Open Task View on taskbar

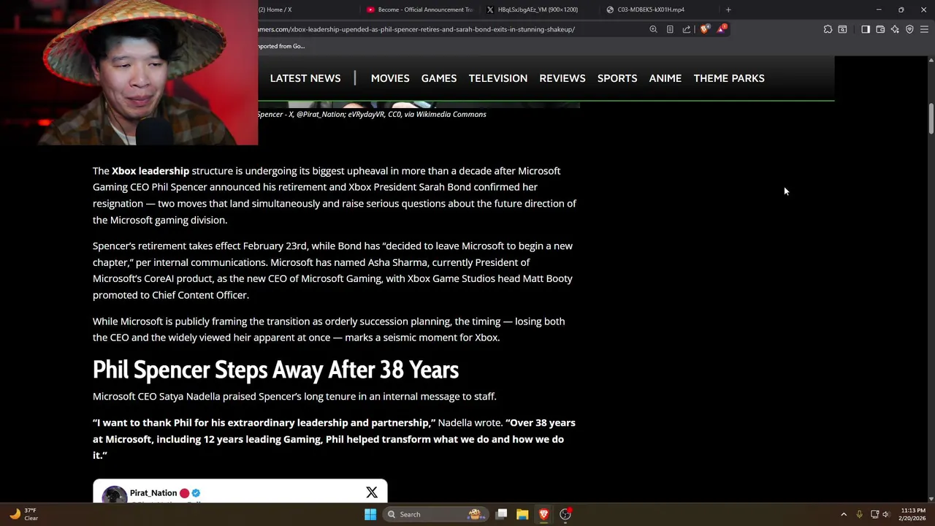coord(502,514)
